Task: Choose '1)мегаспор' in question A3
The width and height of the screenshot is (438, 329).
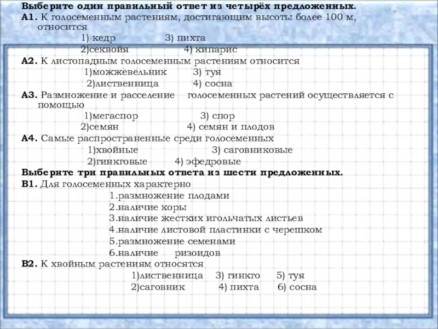Action: click(111, 116)
